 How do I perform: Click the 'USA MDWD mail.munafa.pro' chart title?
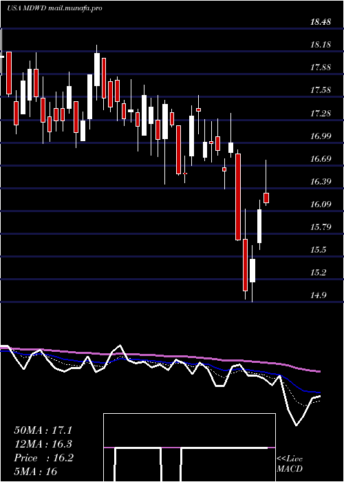pos(54,8)
